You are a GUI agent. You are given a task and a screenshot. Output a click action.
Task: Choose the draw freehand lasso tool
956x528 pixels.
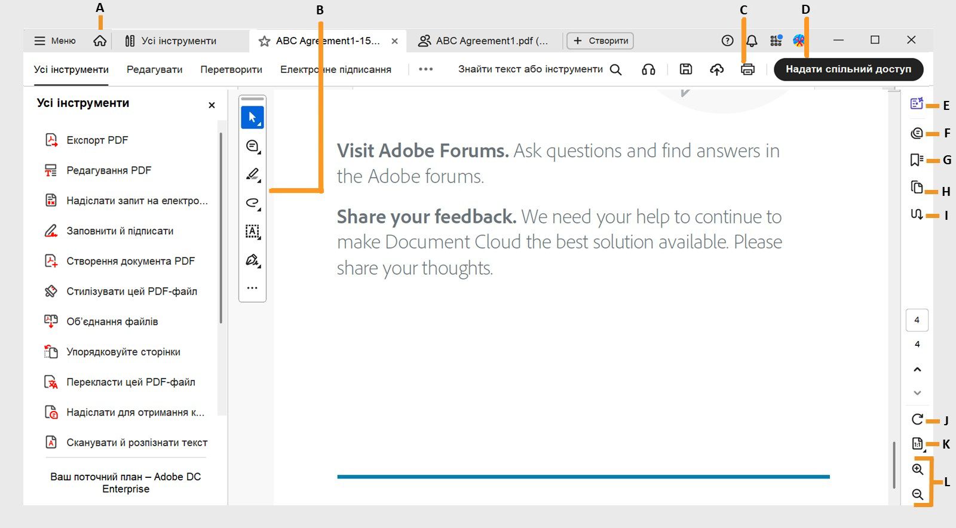click(x=253, y=203)
